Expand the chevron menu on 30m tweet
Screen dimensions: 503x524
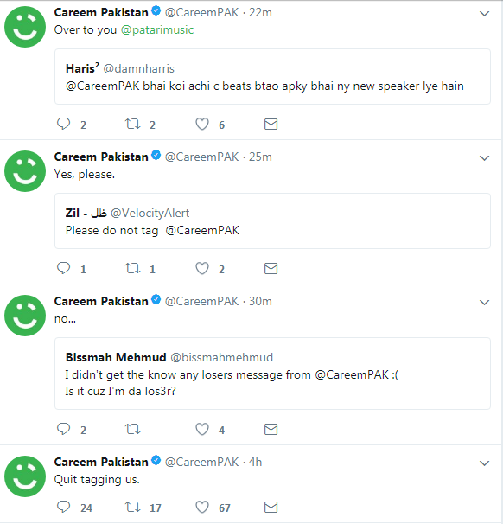484,303
